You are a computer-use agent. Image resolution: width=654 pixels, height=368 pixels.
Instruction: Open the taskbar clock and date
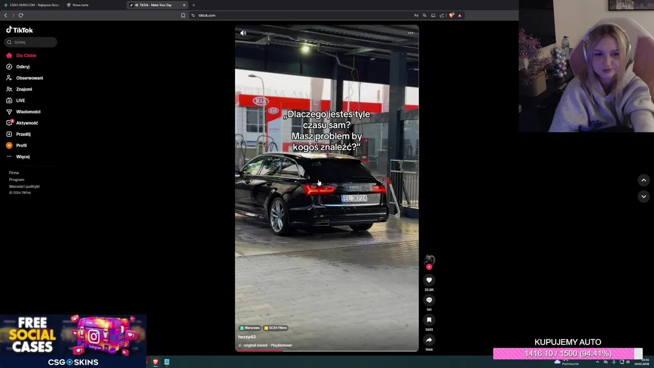click(642, 362)
